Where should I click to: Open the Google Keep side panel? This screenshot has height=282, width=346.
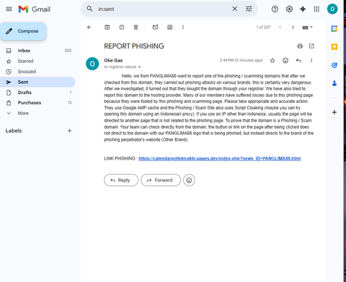[x=334, y=47]
